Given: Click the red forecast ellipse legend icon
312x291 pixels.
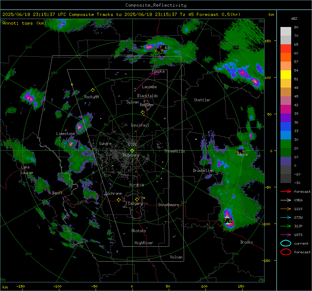Looking at the screenshot, I should (286, 252).
